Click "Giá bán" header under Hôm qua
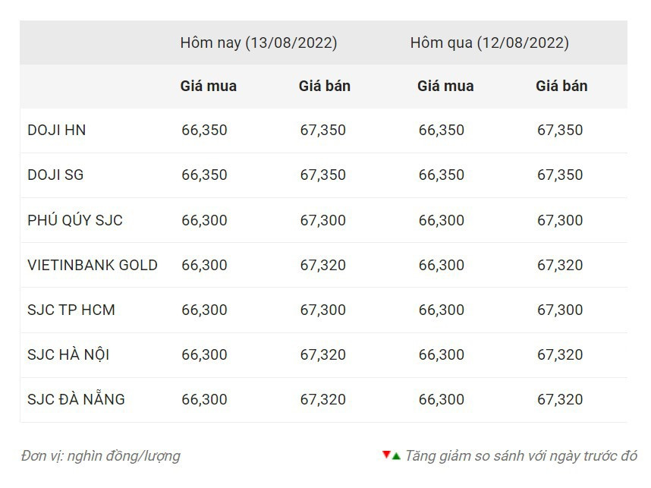Image resolution: width=651 pixels, height=488 pixels. 561,86
